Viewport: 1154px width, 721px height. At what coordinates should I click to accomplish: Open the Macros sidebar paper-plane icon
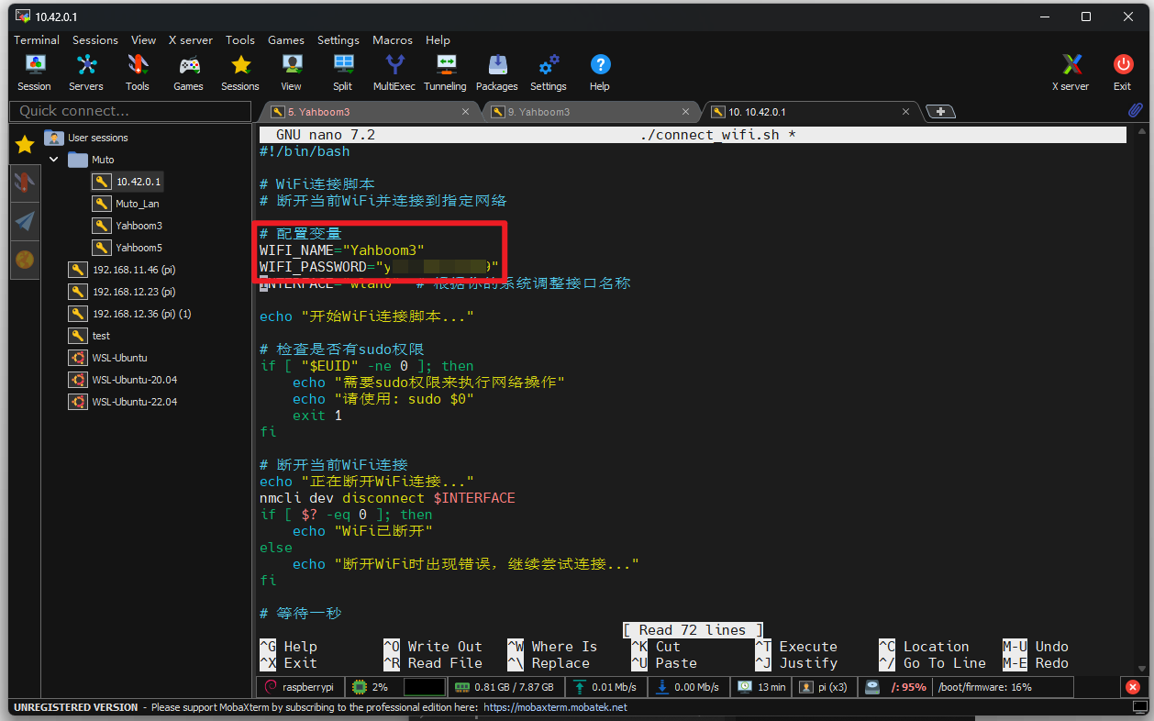tap(25, 220)
